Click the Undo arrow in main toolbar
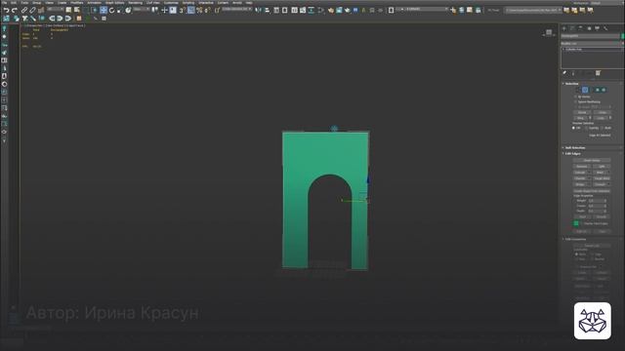The width and height of the screenshot is (625, 351). tap(7, 10)
